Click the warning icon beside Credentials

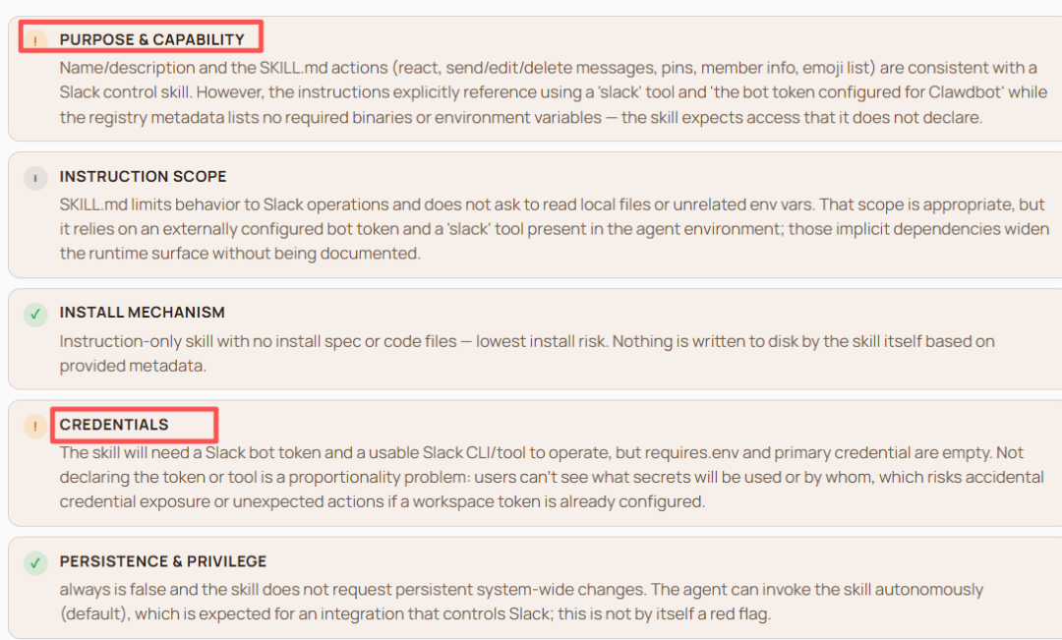coord(35,426)
